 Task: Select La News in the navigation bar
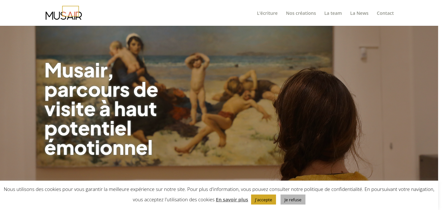click(359, 13)
